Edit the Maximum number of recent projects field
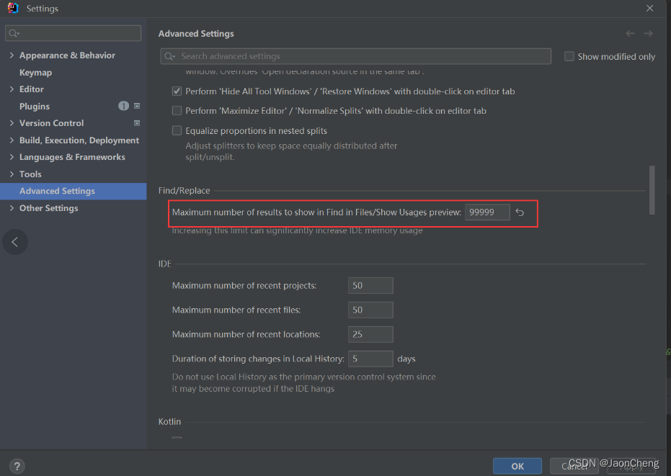 tap(370, 285)
